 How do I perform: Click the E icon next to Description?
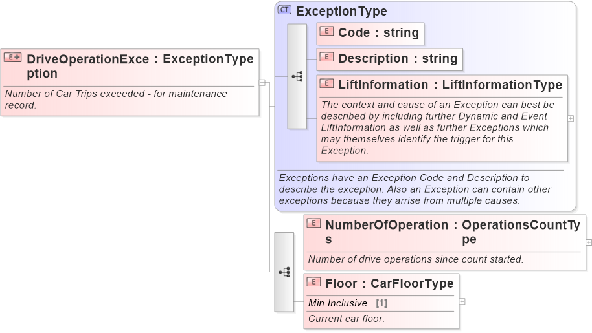click(x=326, y=57)
